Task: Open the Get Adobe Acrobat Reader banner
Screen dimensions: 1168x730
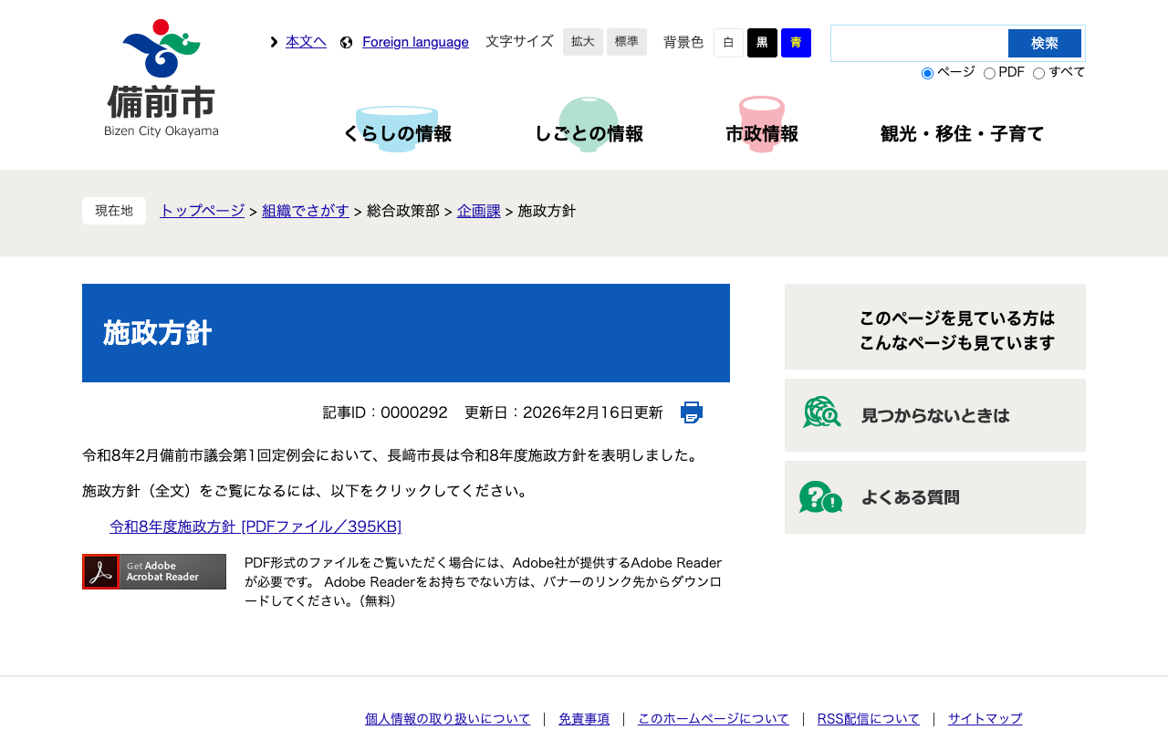Action: pos(154,571)
